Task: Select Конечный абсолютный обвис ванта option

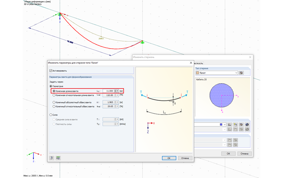Action: 54,102
